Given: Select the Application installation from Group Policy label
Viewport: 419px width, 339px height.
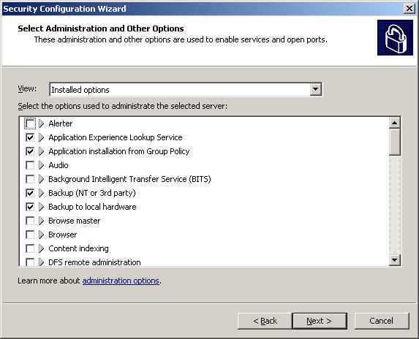Looking at the screenshot, I should [119, 151].
